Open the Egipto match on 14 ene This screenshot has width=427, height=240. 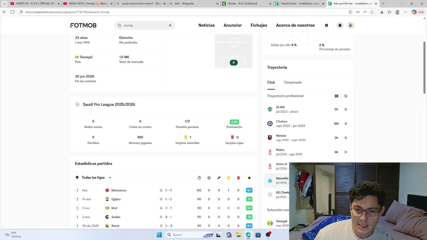pos(163,199)
